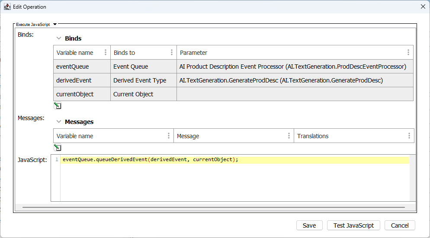Click inside the JavaScript code editor line
This screenshot has width=430, height=238.
[234, 160]
